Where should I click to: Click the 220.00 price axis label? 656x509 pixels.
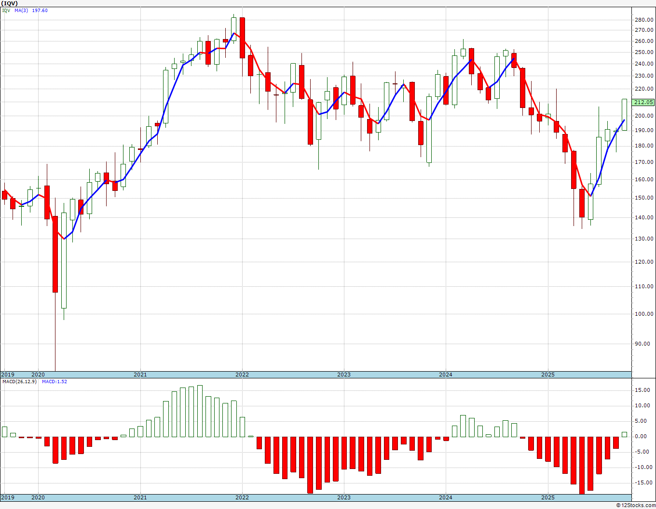tap(644, 89)
